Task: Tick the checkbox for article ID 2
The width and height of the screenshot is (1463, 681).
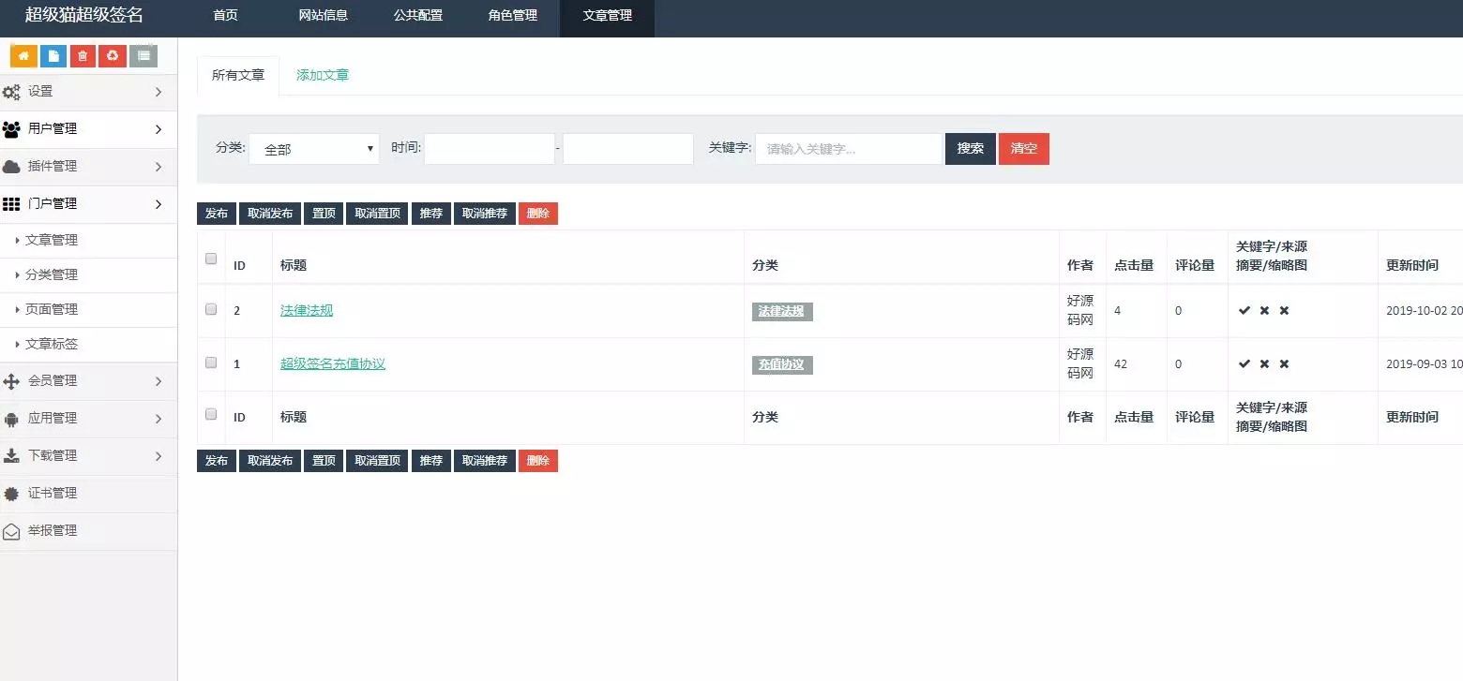Action: (x=211, y=309)
